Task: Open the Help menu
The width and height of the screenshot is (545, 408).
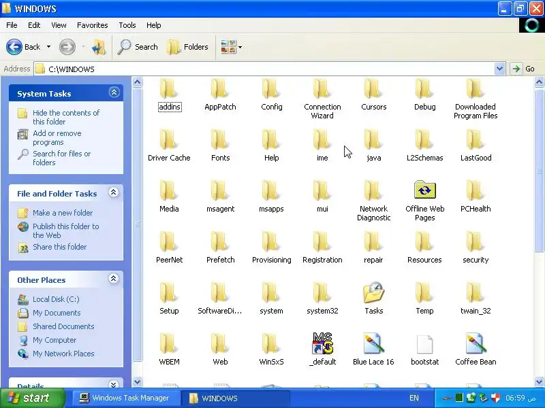Action: (x=154, y=25)
